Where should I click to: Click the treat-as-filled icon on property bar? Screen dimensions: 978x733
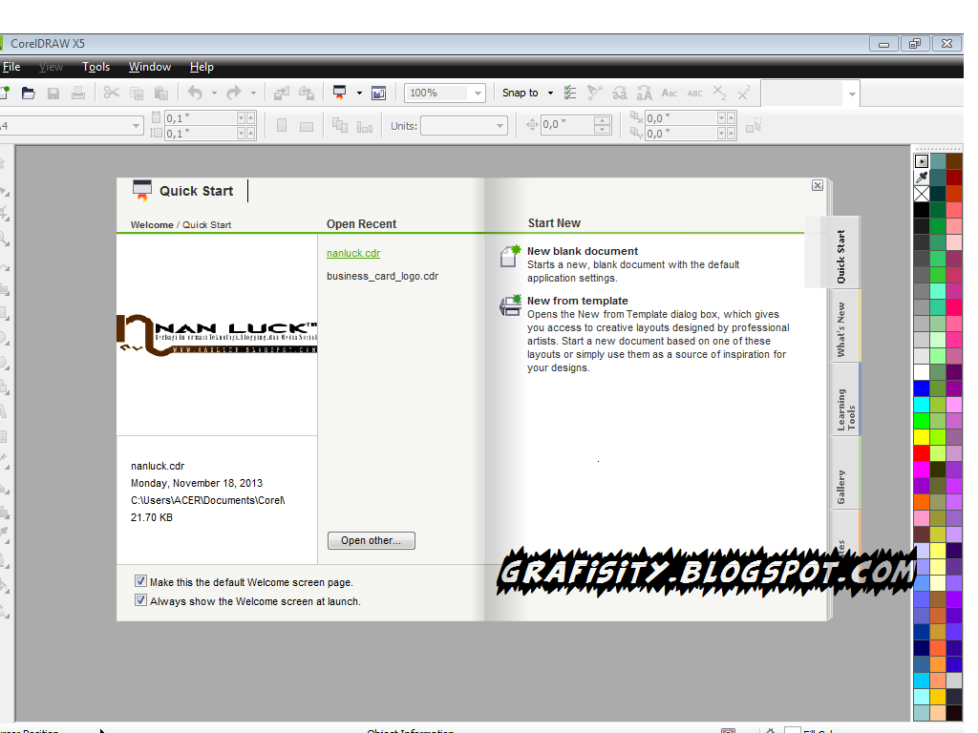coord(754,126)
